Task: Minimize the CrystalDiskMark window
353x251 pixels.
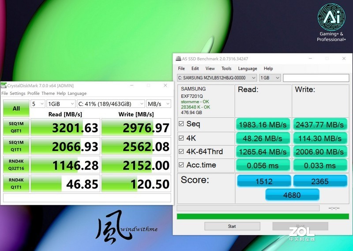Action: [131, 86]
